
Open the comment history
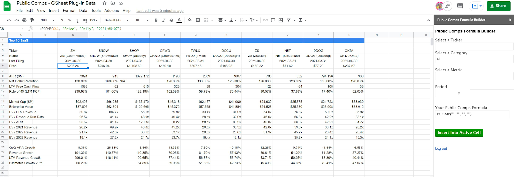click(x=460, y=6)
